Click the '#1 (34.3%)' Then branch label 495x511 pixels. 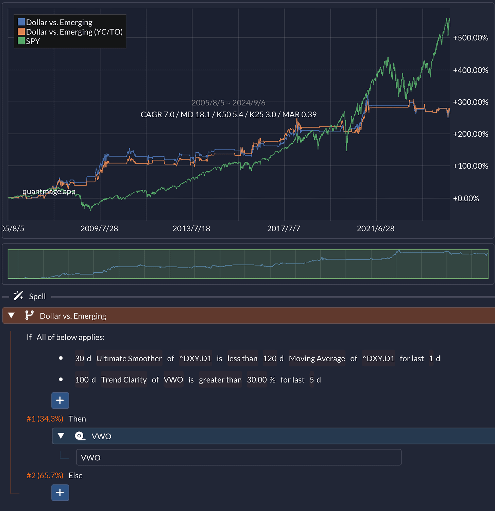click(45, 419)
